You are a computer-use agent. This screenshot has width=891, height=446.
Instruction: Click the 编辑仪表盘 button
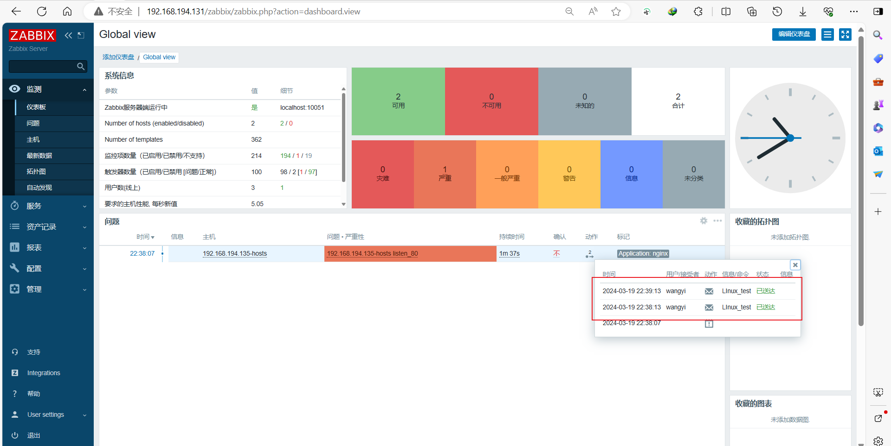click(794, 34)
